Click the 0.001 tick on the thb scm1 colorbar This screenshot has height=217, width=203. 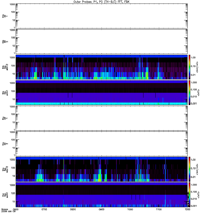click(x=194, y=104)
